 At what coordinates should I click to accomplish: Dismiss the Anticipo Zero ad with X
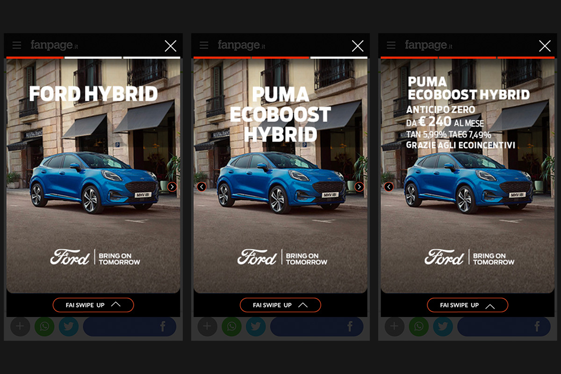click(545, 46)
